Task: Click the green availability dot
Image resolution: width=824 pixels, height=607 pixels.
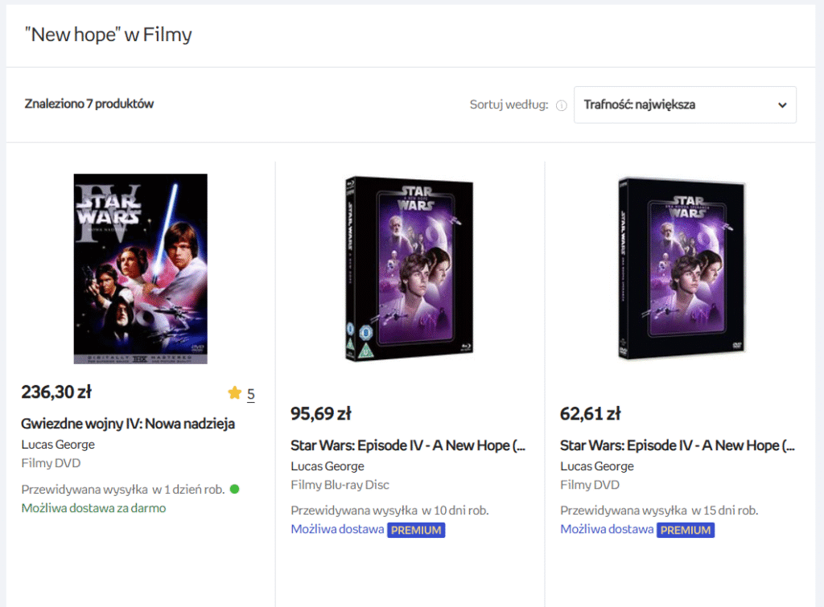Action: click(235, 489)
